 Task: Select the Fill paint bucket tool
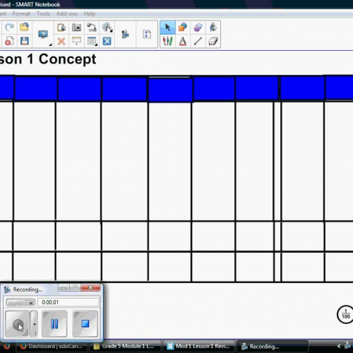pos(213,28)
